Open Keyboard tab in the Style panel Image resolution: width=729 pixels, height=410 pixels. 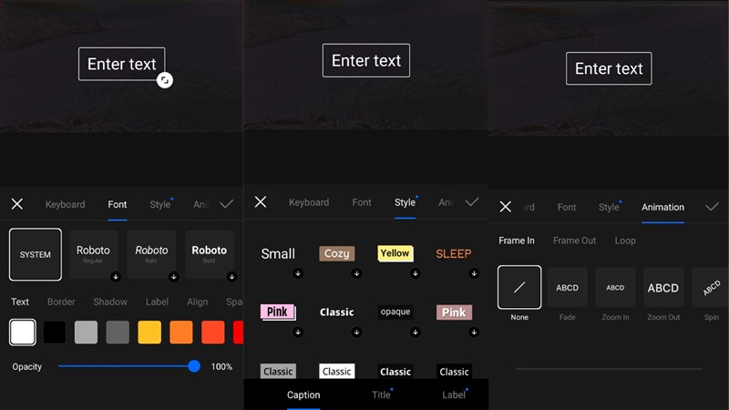click(x=309, y=202)
